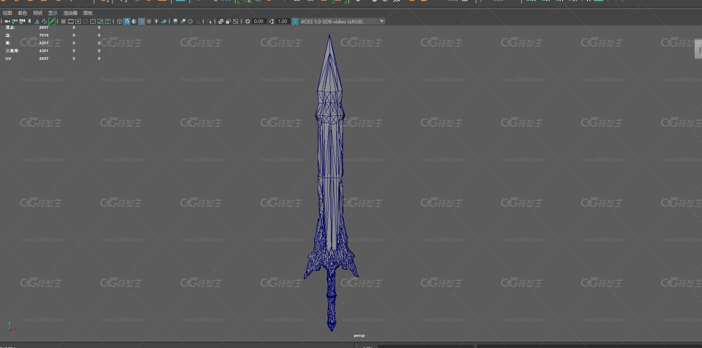Screen dimensions: 702x348
Task: Click the persp camera name label
Action: click(x=359, y=336)
